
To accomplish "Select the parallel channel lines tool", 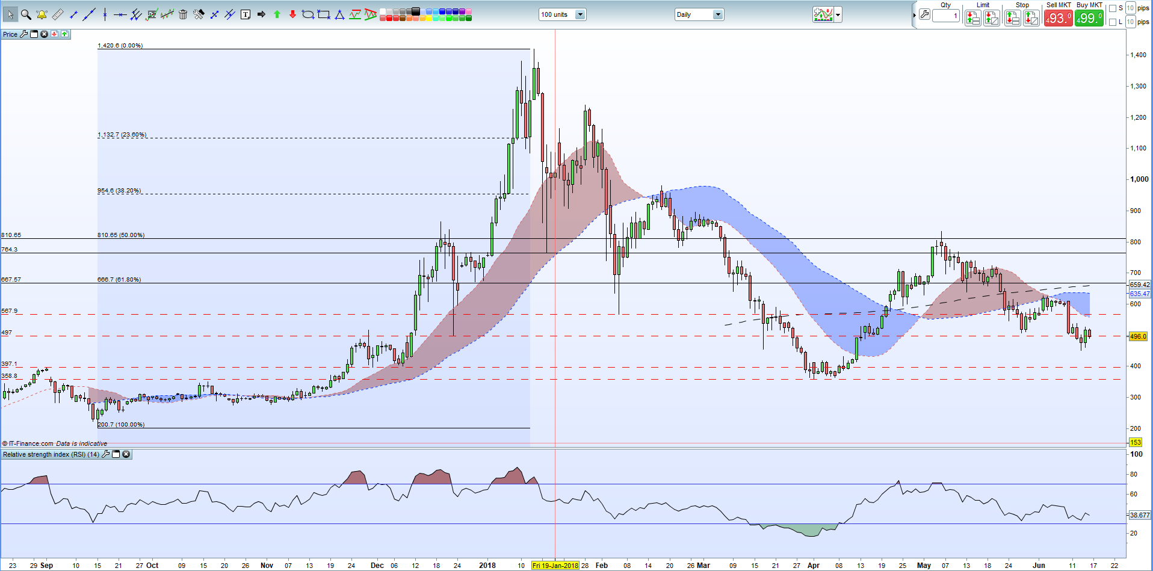I will coord(135,14).
